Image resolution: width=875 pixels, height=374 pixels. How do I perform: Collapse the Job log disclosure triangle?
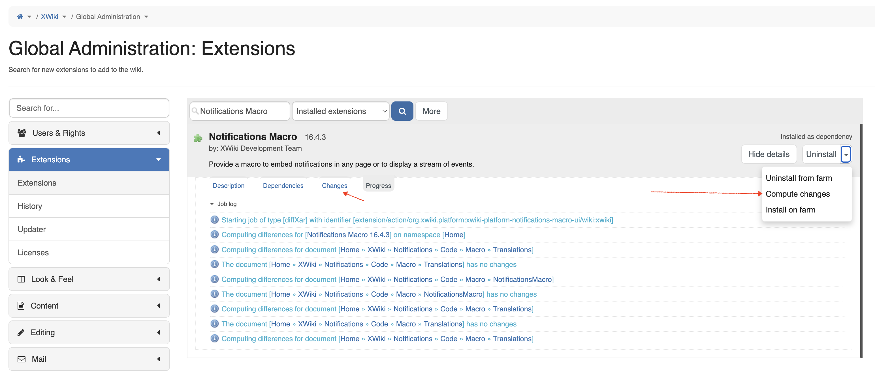212,204
